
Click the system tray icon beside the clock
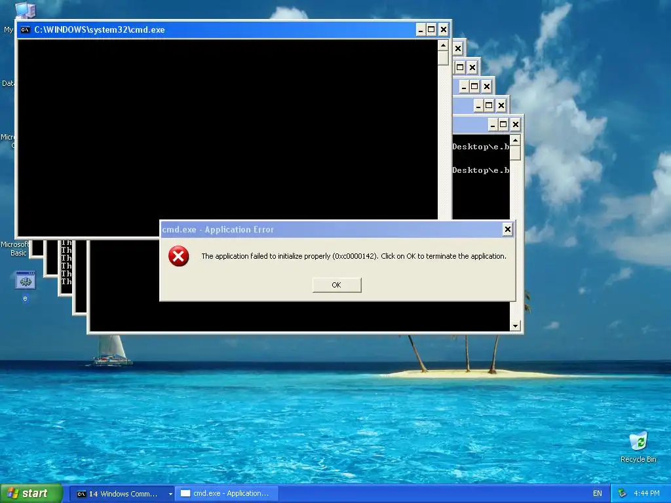click(623, 494)
